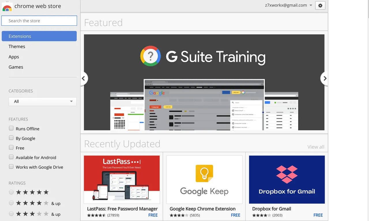Select four stars & up rating

point(11,203)
